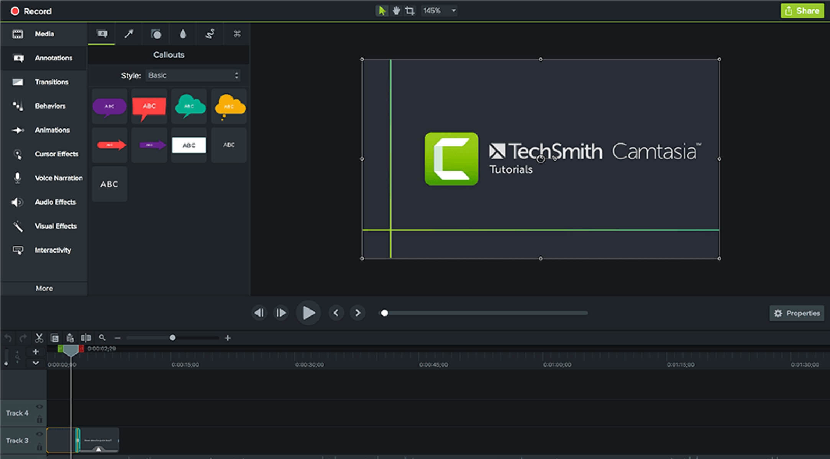
Task: Open the Keystroke Callouts icon
Action: pyautogui.click(x=237, y=34)
